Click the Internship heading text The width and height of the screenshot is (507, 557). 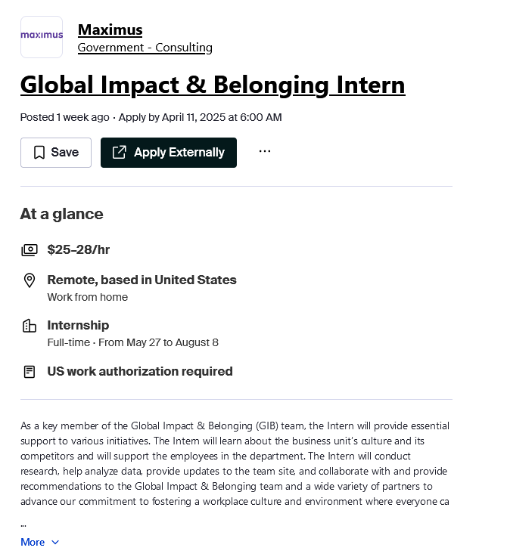tap(78, 326)
